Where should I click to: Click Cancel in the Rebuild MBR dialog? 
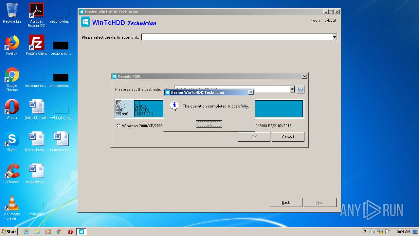coord(288,137)
